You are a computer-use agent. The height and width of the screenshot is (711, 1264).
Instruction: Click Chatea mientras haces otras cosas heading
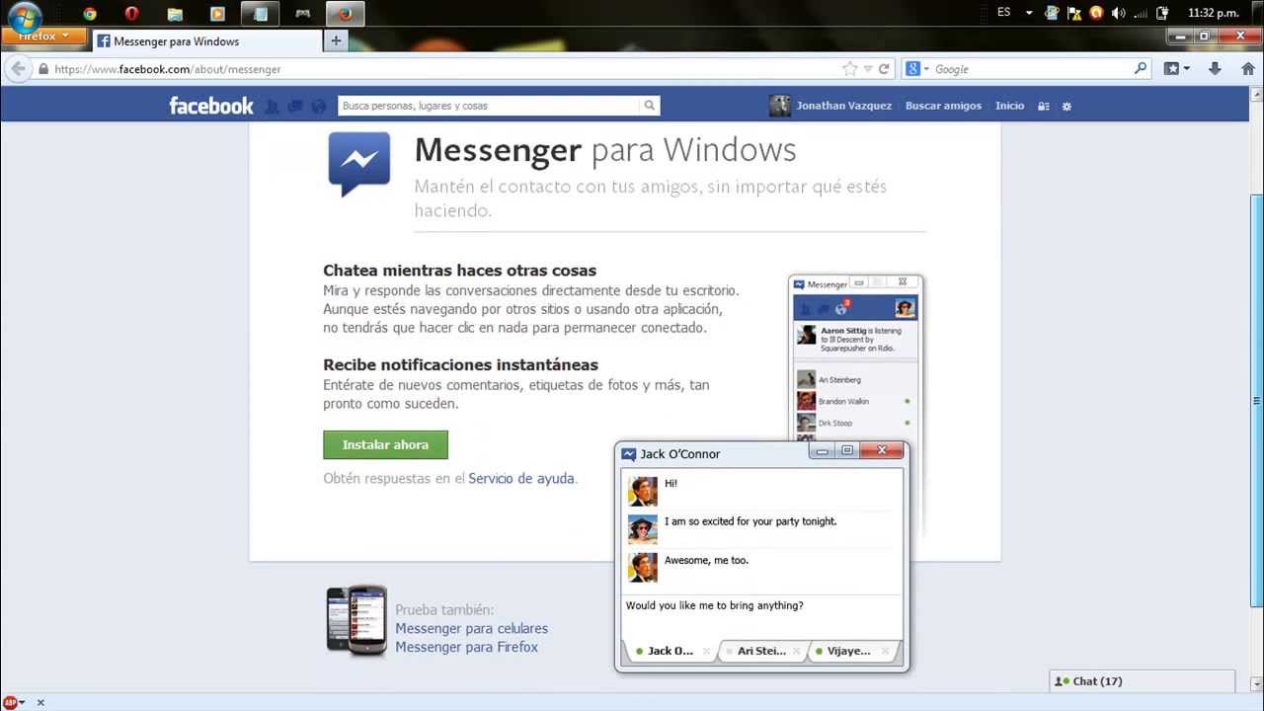459,271
